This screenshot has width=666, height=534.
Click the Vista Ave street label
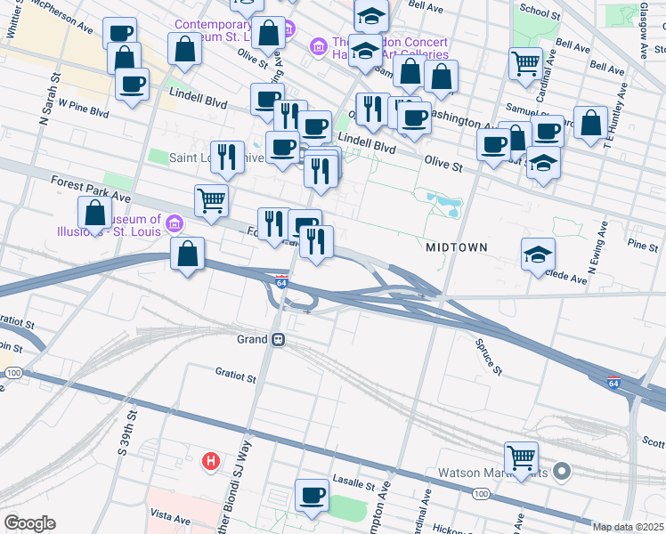(x=170, y=515)
